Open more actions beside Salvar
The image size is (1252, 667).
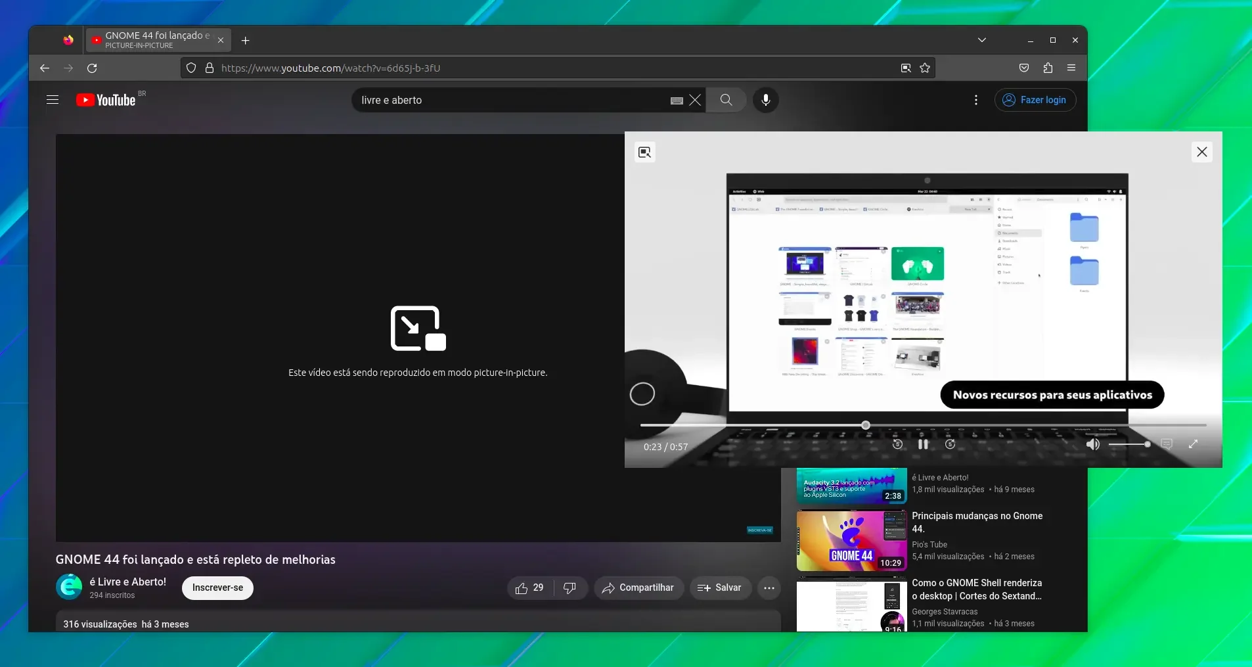(769, 587)
